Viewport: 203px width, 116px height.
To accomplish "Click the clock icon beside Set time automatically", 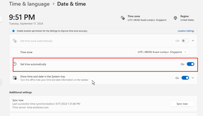I will [x=15, y=64].
